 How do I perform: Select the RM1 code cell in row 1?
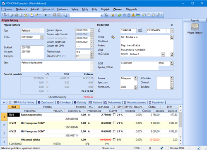pos(14,115)
